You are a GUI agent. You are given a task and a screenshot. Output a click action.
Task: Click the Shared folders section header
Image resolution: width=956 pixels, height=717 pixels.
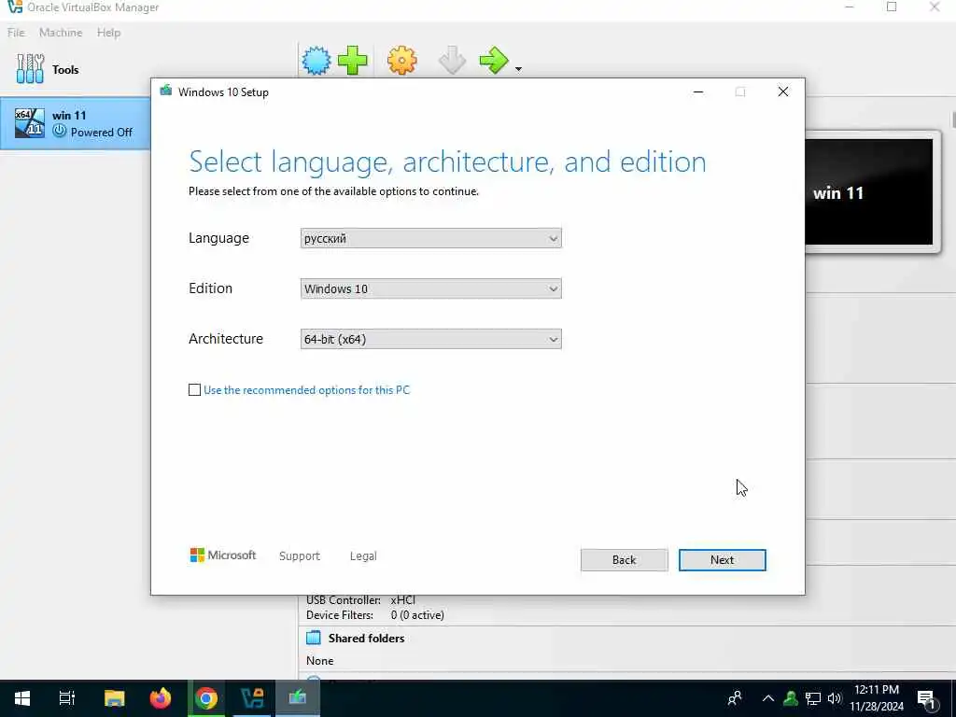pos(366,639)
